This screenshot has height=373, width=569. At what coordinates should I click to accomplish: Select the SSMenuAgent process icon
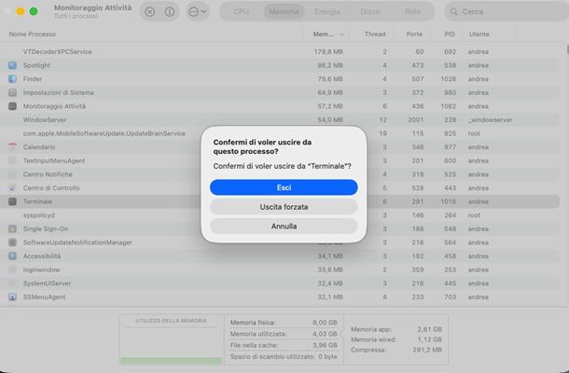tap(12, 297)
